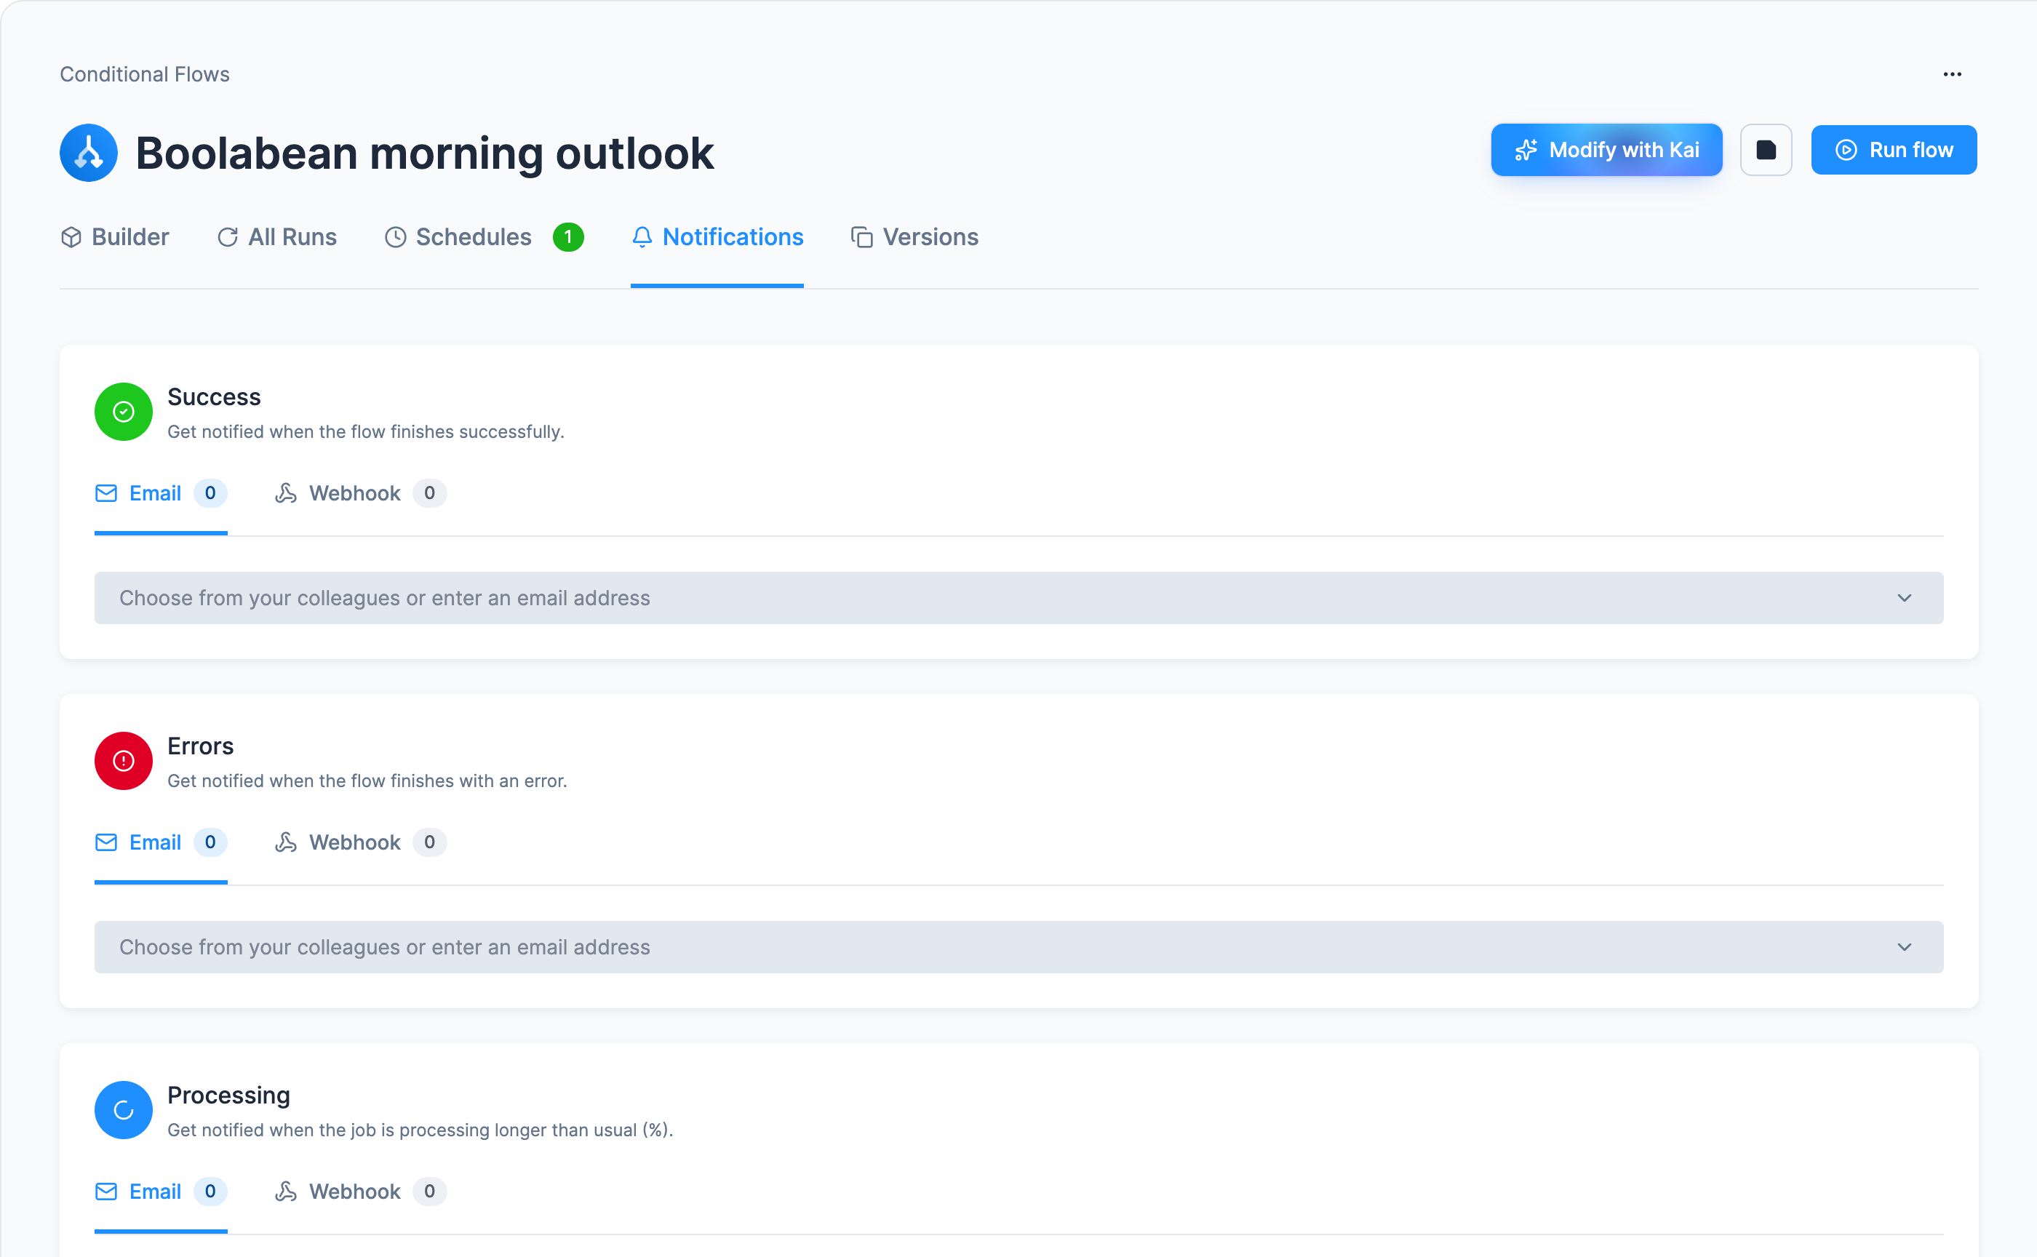Click the Notifications bell icon
The height and width of the screenshot is (1257, 2037).
pyautogui.click(x=642, y=238)
